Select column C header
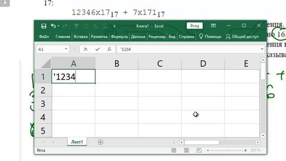Viewport: 286px width, 161px height. [160, 64]
